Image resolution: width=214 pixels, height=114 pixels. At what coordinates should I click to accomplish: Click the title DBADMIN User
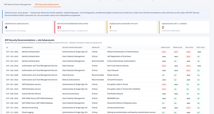[x=113, y=98]
